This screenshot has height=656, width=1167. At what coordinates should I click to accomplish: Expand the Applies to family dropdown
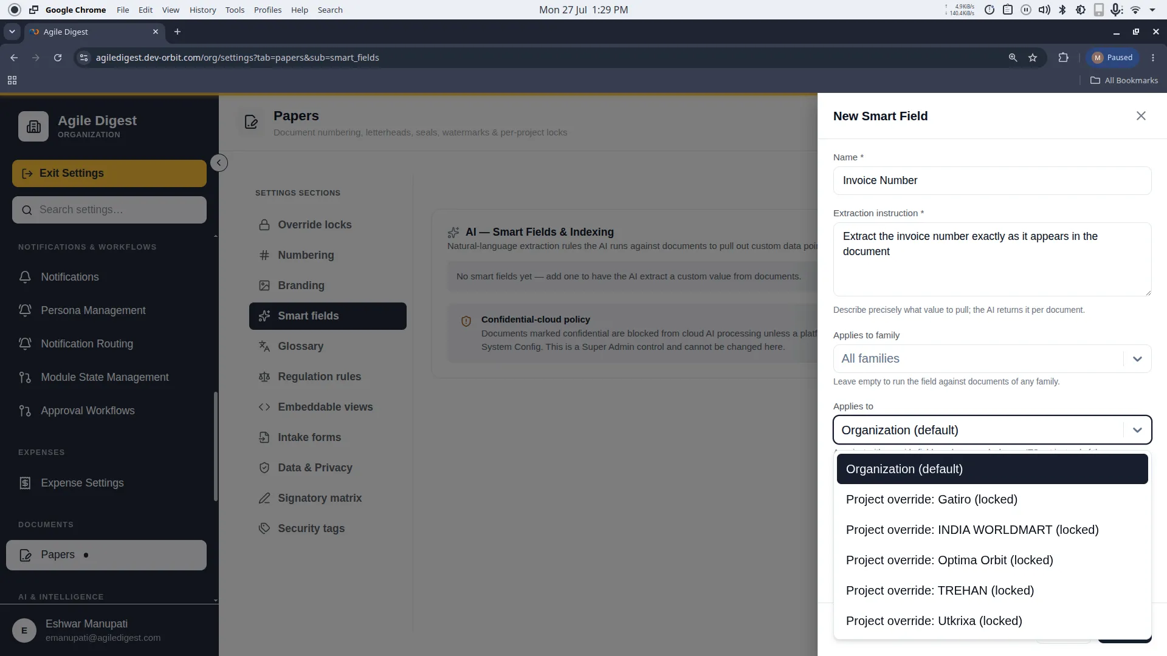992,359
